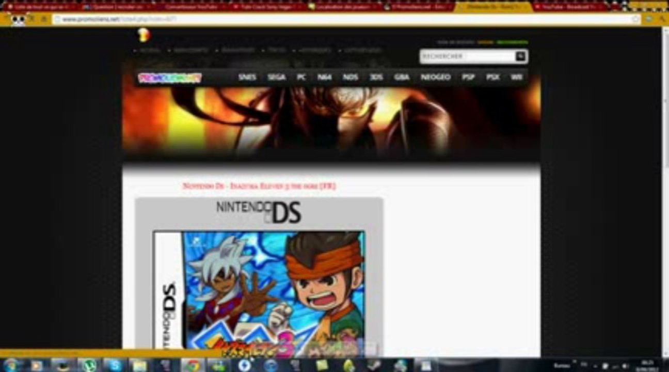Open Skype from the taskbar

pyautogui.click(x=114, y=365)
